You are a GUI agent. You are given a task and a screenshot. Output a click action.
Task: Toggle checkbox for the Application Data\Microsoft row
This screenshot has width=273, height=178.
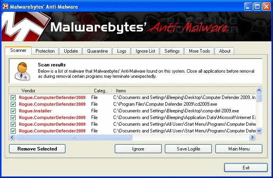(13, 117)
